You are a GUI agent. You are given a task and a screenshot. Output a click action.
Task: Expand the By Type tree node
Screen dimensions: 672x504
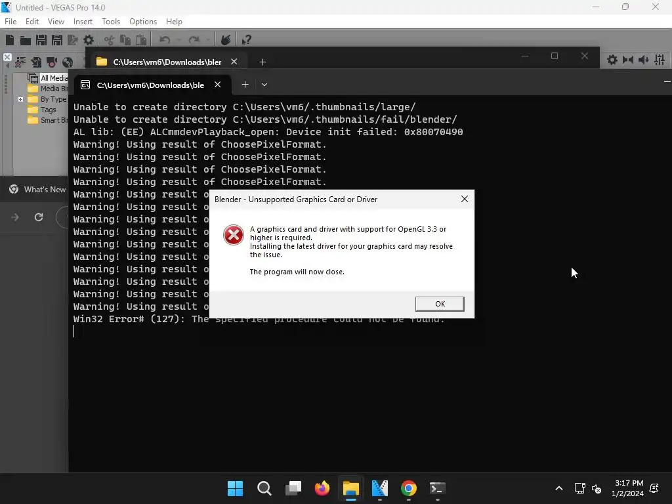coord(20,99)
